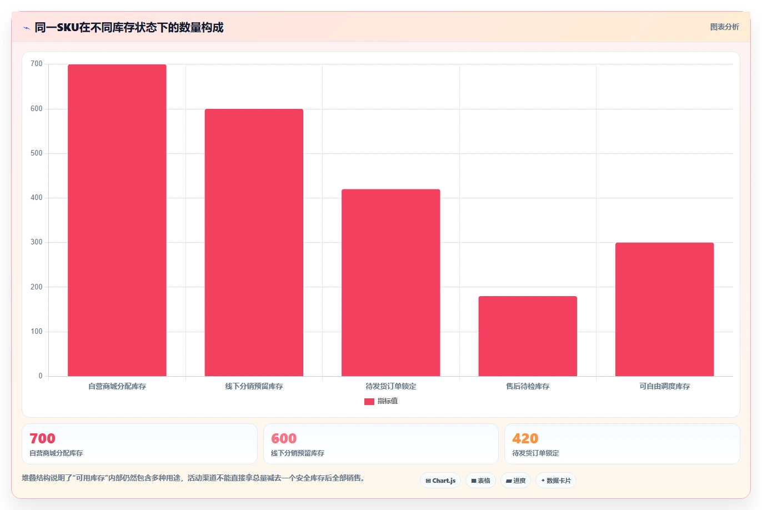The width and height of the screenshot is (762, 510).
Task: Click the 进度 tag chip
Action: (516, 481)
